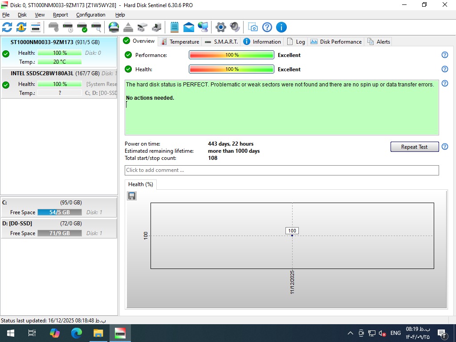456x342 pixels.
Task: Click the refresh disk status icon
Action: tap(7, 27)
